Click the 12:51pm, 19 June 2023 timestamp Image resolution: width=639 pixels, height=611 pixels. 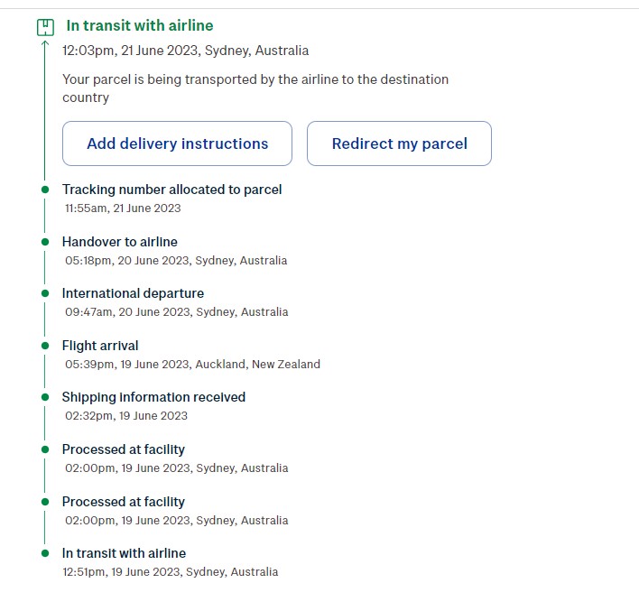point(171,572)
